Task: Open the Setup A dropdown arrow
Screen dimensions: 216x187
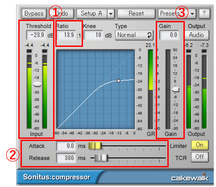Action: [111, 13]
